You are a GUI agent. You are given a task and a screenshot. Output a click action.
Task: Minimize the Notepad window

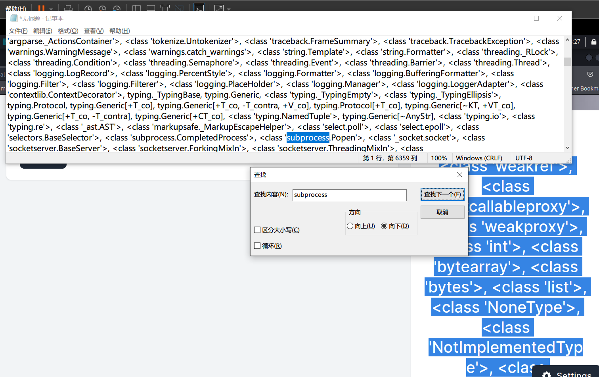pos(513,18)
